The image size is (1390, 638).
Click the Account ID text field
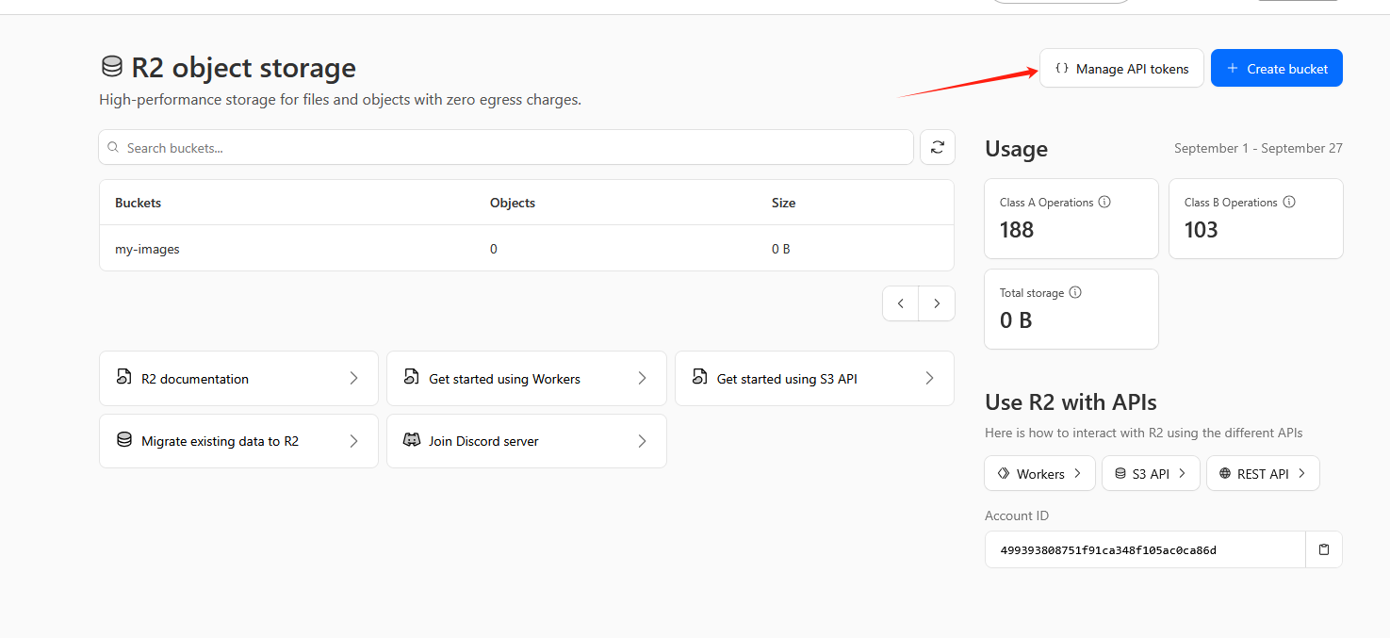click(x=1144, y=549)
